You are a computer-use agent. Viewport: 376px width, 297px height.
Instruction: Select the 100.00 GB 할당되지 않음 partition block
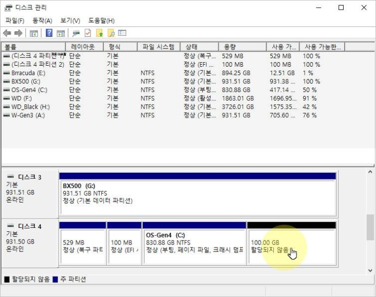(x=291, y=243)
